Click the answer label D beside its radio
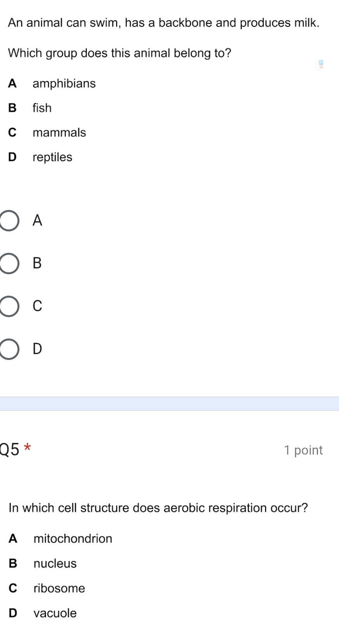 37,349
